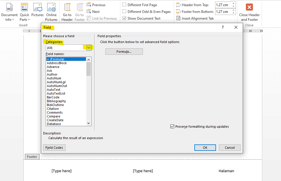This screenshot has width=281, height=181.
Task: Select BarCode in field names
Action: 66,97
